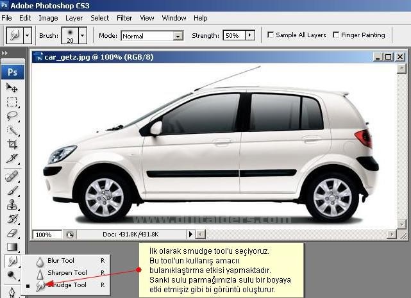Click the car_getz.jpg document title bar
This screenshot has width=411, height=298.
[x=219, y=57]
